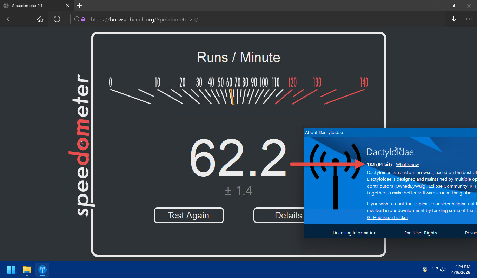This screenshot has height=278, width=477.
Task: Open the site information icon
Action: pos(77,19)
